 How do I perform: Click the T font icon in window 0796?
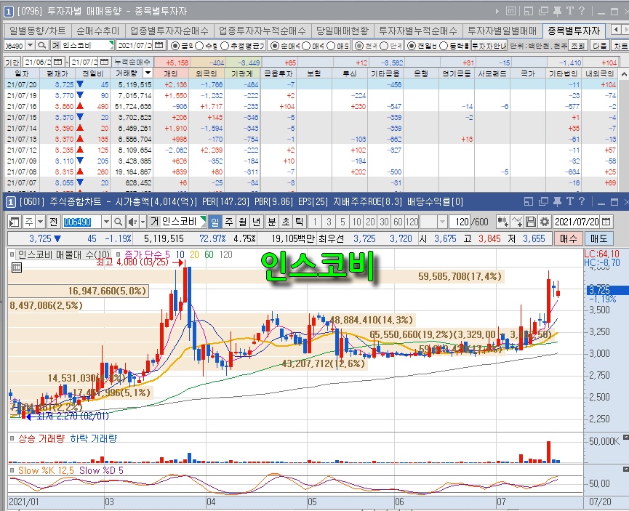pyautogui.click(x=569, y=11)
